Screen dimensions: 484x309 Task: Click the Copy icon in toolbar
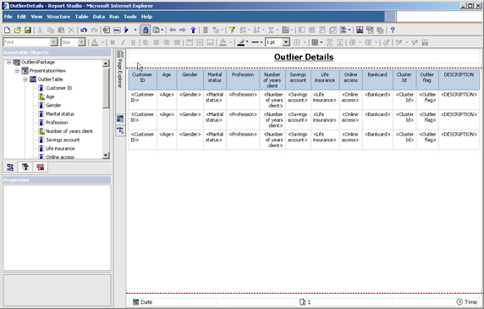tap(51, 30)
